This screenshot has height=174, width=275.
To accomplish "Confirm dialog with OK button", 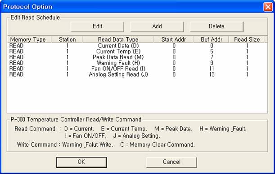I will click(x=81, y=162).
